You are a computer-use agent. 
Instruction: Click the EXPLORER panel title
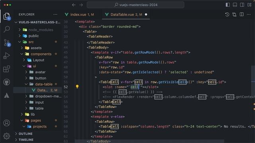coord(27,14)
